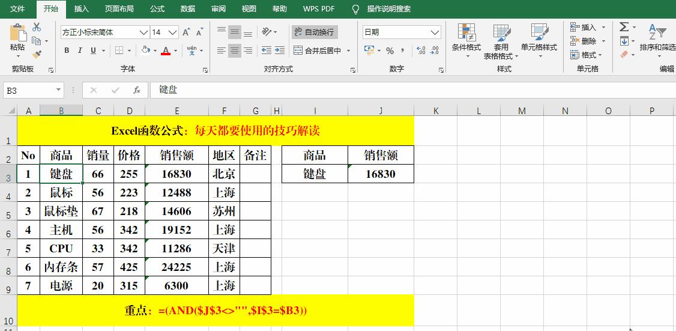Increase indent icon

[x=280, y=50]
